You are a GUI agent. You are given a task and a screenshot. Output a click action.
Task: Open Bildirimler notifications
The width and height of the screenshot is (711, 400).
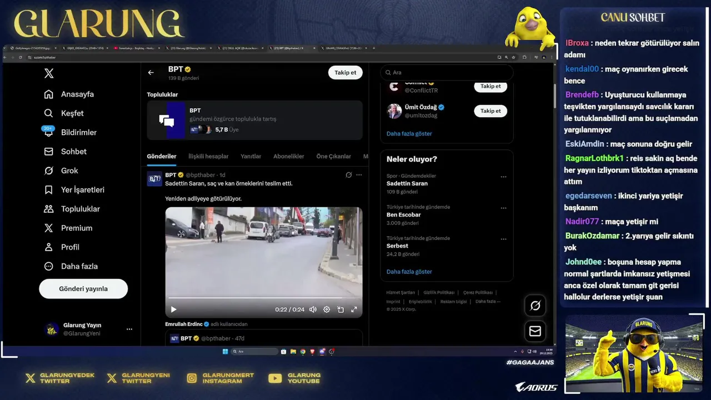click(71, 132)
